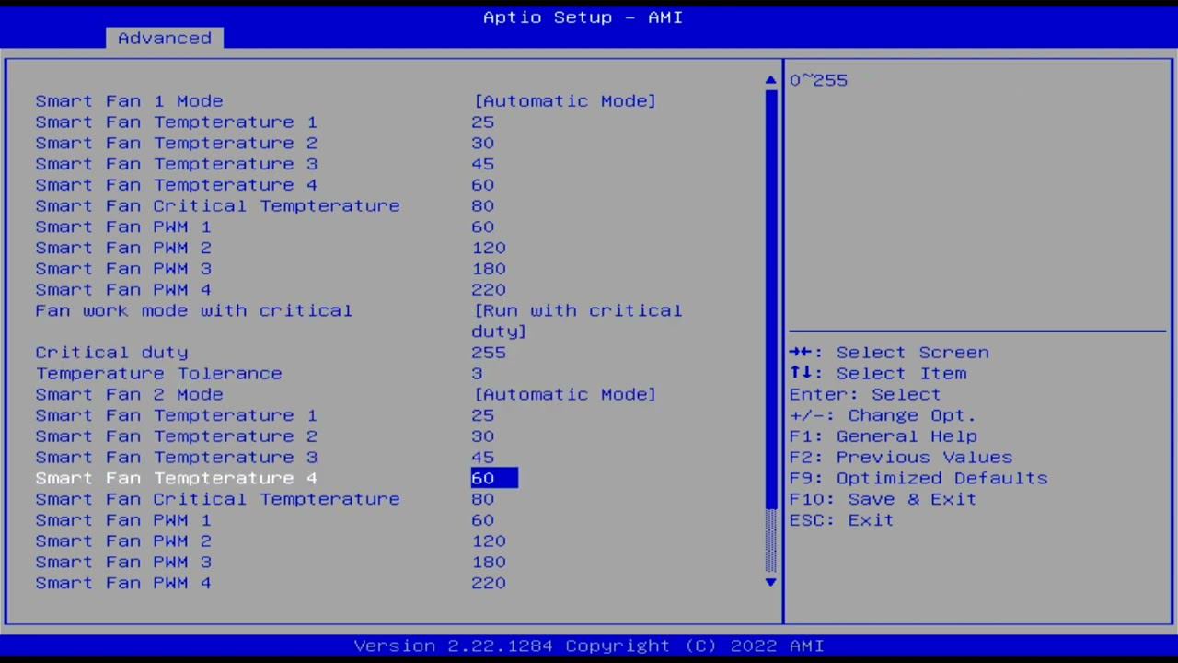
Task: Click the +/-: Change Opt. hint
Action: (883, 415)
